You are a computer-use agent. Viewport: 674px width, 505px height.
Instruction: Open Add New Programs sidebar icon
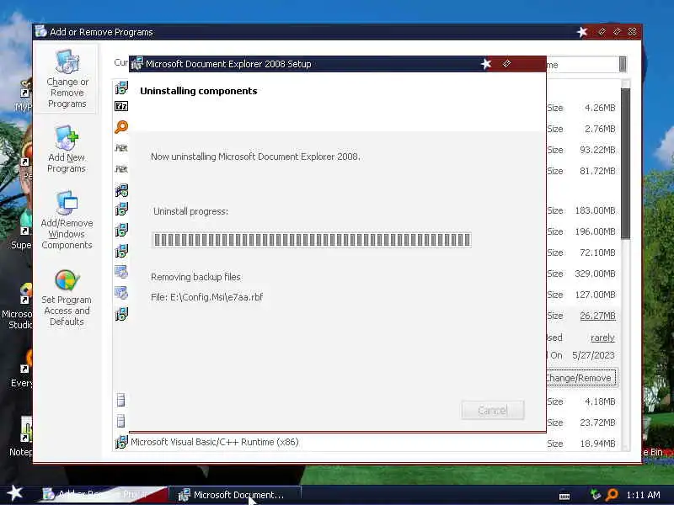(x=67, y=149)
